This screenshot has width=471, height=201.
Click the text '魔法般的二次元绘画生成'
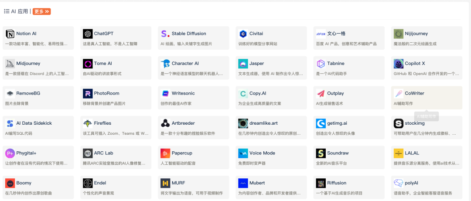coord(415,44)
